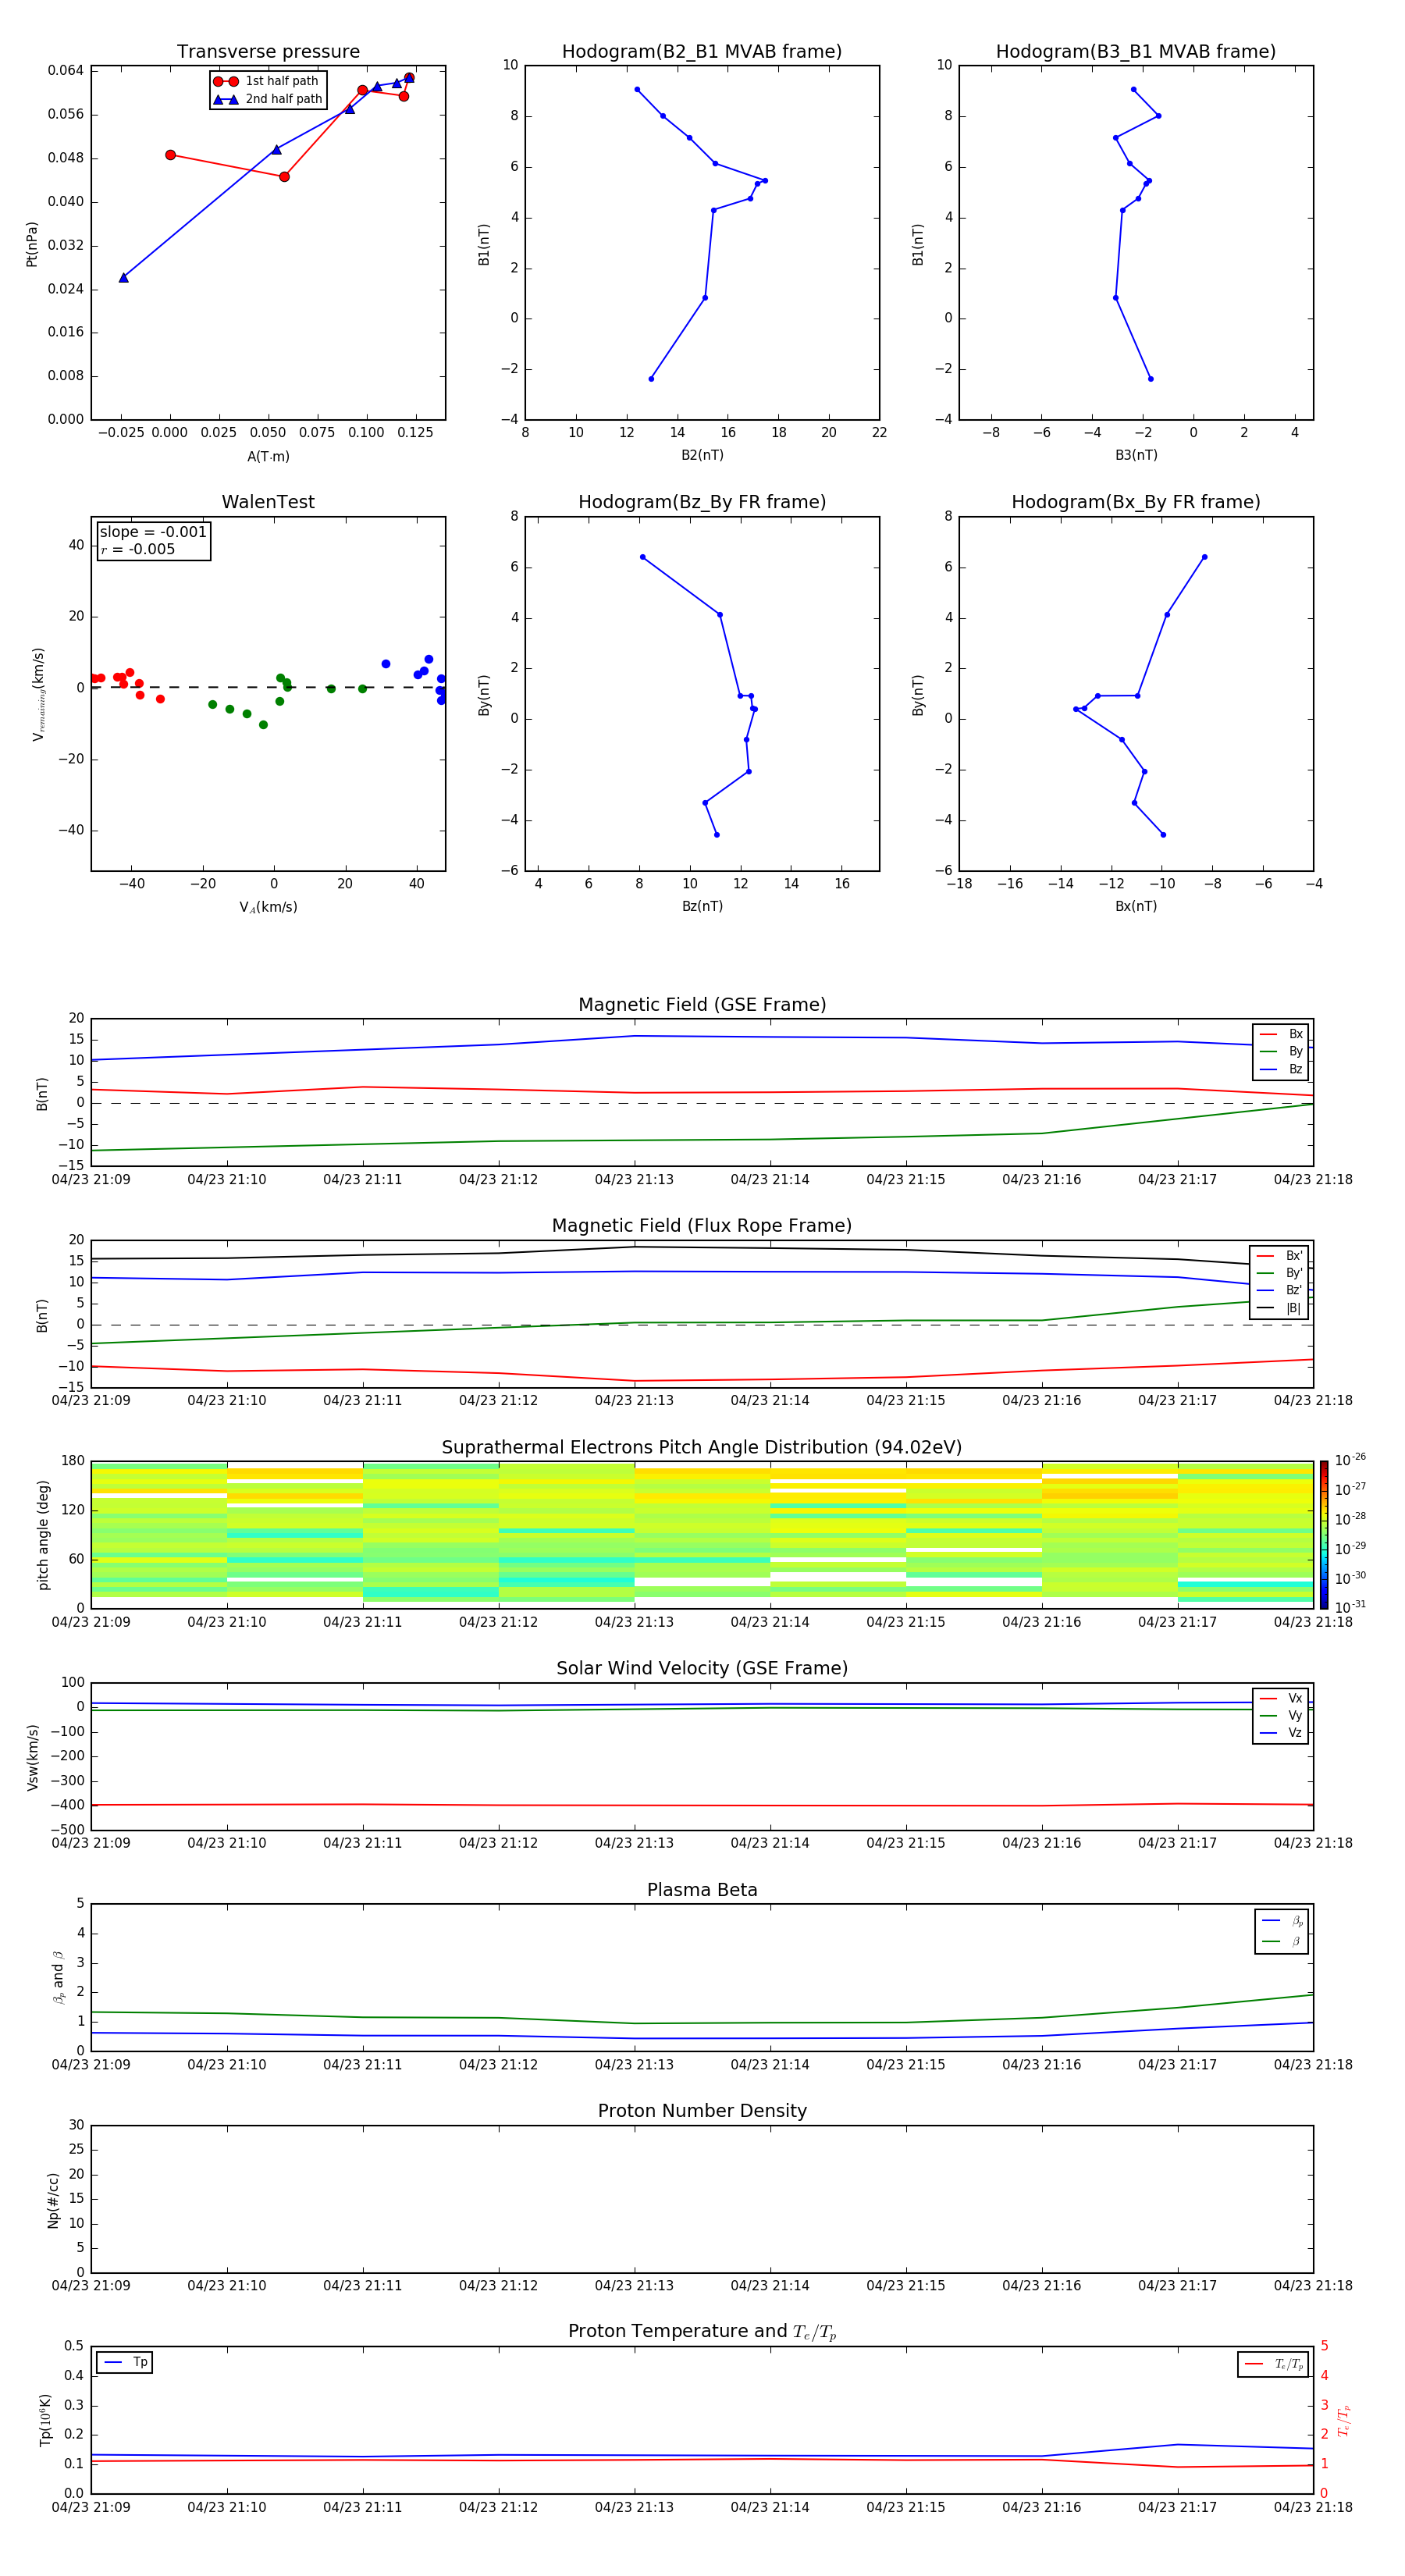Click the 'Hodogram(Bz_By FR frame)' title
Viewport: 1405px width, 2576px height.
click(702, 502)
